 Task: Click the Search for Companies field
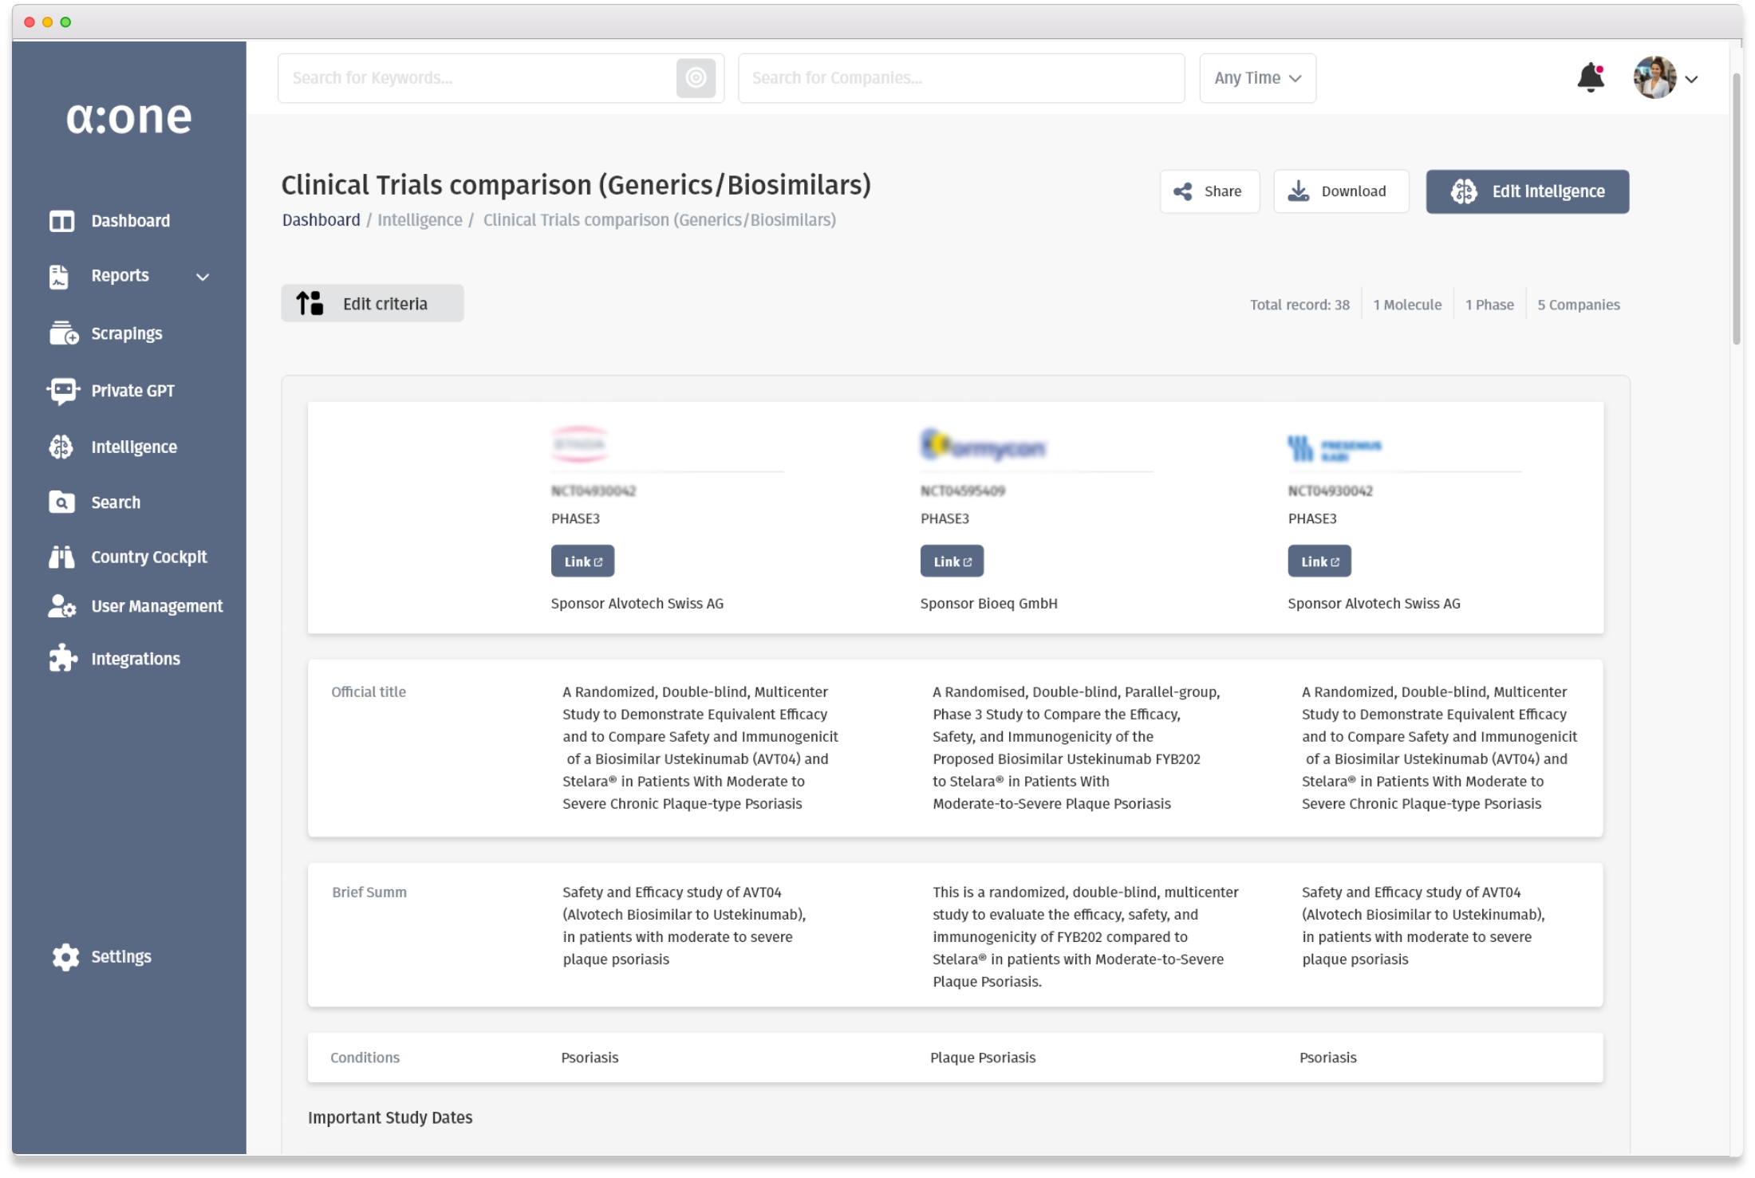960,78
